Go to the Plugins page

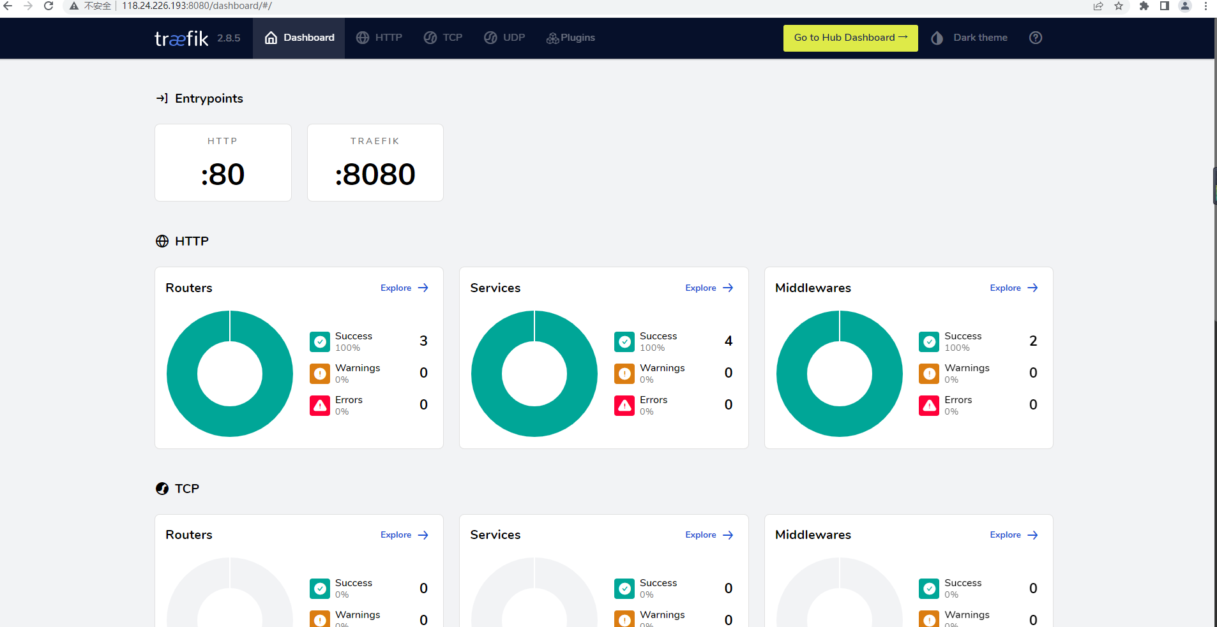[x=570, y=38]
